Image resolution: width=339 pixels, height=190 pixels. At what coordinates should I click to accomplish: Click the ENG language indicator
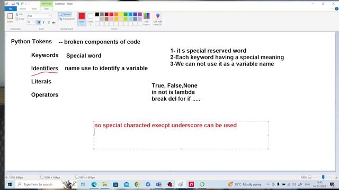pyautogui.click(x=307, y=184)
